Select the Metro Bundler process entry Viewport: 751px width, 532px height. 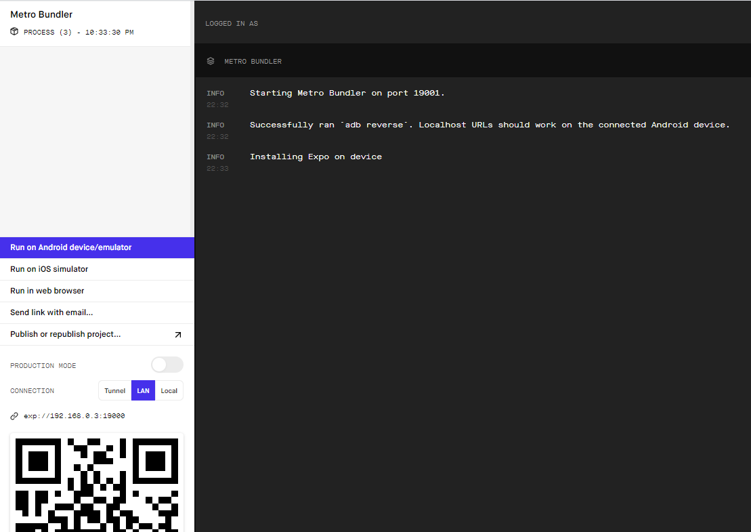(95, 23)
